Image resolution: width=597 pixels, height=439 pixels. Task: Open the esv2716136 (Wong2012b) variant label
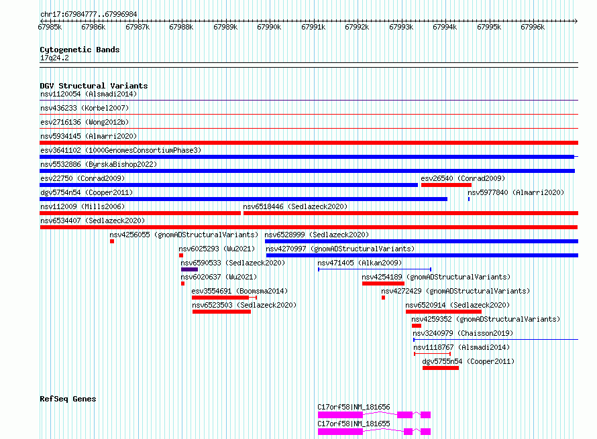tap(85, 122)
